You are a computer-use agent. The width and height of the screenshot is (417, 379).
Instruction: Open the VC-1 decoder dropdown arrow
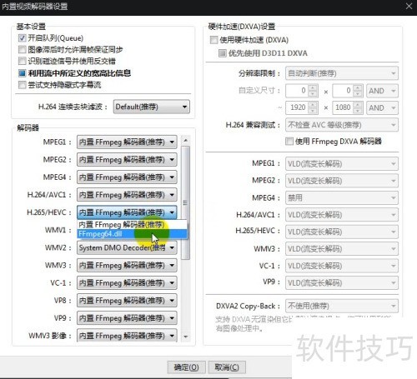[172, 283]
